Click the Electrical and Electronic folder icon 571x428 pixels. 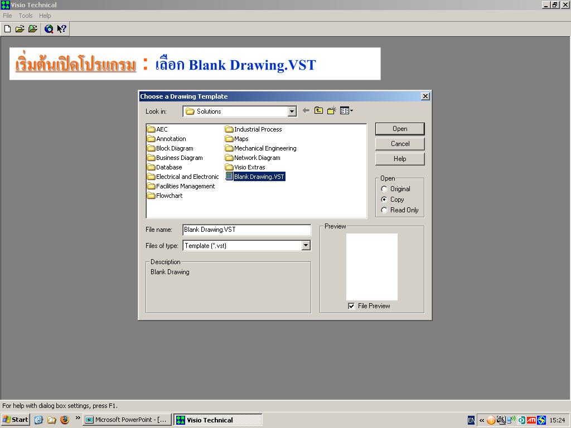(x=151, y=177)
